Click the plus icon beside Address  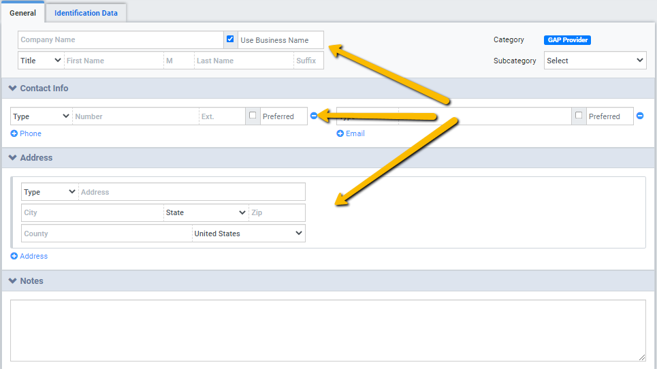[x=14, y=257]
